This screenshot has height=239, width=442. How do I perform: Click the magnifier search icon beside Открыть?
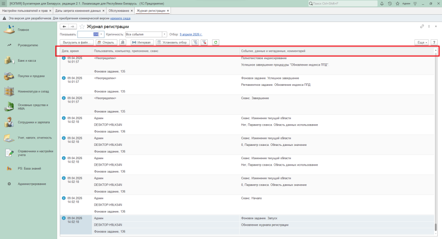tap(123, 42)
